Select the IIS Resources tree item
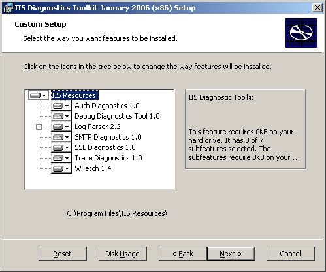 coord(74,95)
